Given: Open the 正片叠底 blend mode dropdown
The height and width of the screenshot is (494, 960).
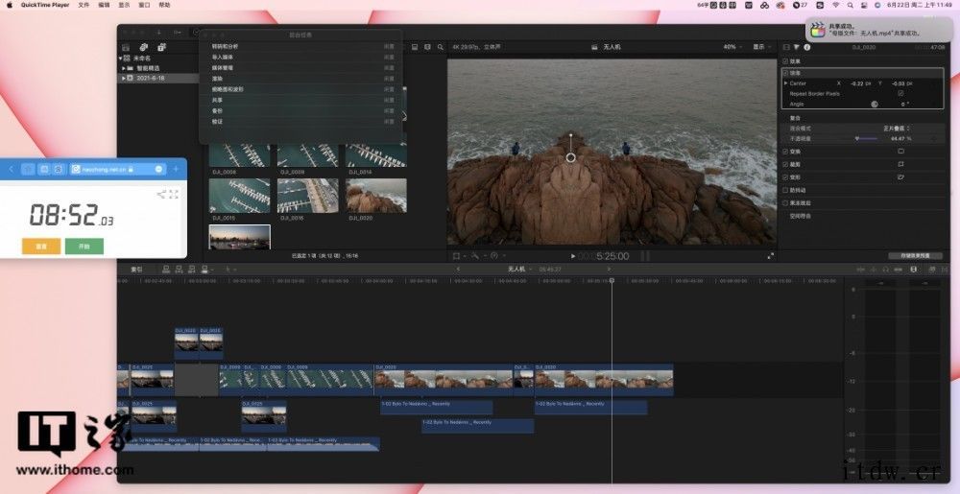Looking at the screenshot, I should point(897,129).
